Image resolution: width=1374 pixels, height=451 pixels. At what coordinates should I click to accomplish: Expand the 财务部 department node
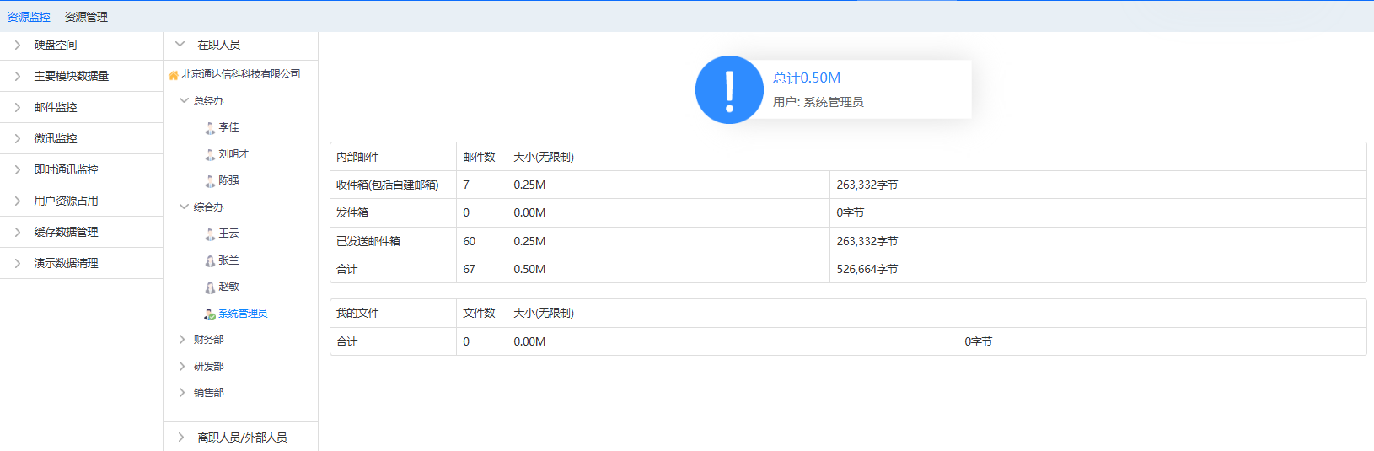pos(182,340)
